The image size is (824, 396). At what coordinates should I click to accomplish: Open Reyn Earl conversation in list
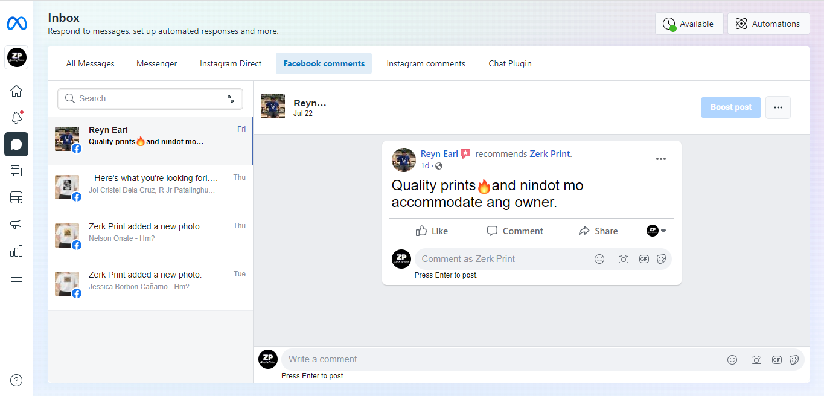click(150, 141)
